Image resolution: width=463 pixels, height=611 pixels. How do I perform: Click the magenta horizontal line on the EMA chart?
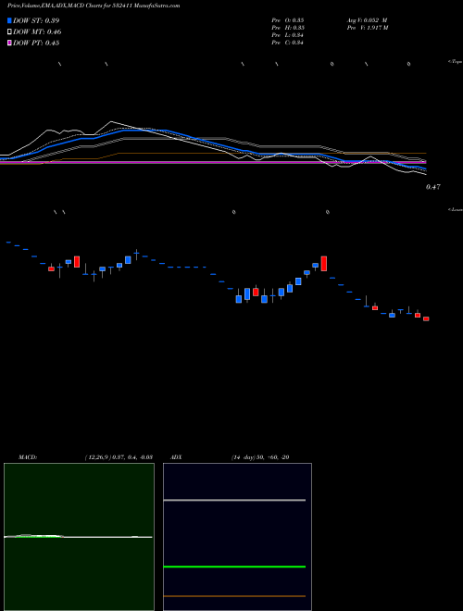(x=213, y=162)
